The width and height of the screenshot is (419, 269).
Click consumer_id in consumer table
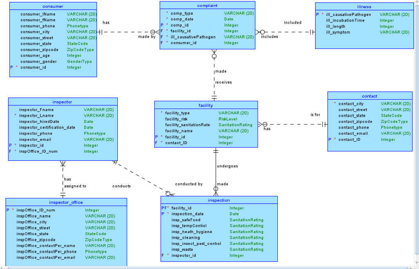click(33, 67)
